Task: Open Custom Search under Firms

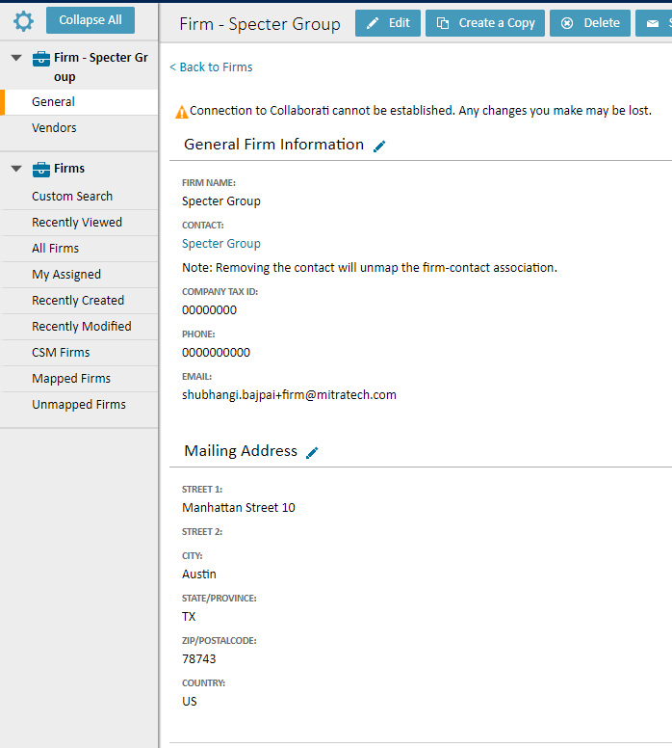Action: coord(79,196)
